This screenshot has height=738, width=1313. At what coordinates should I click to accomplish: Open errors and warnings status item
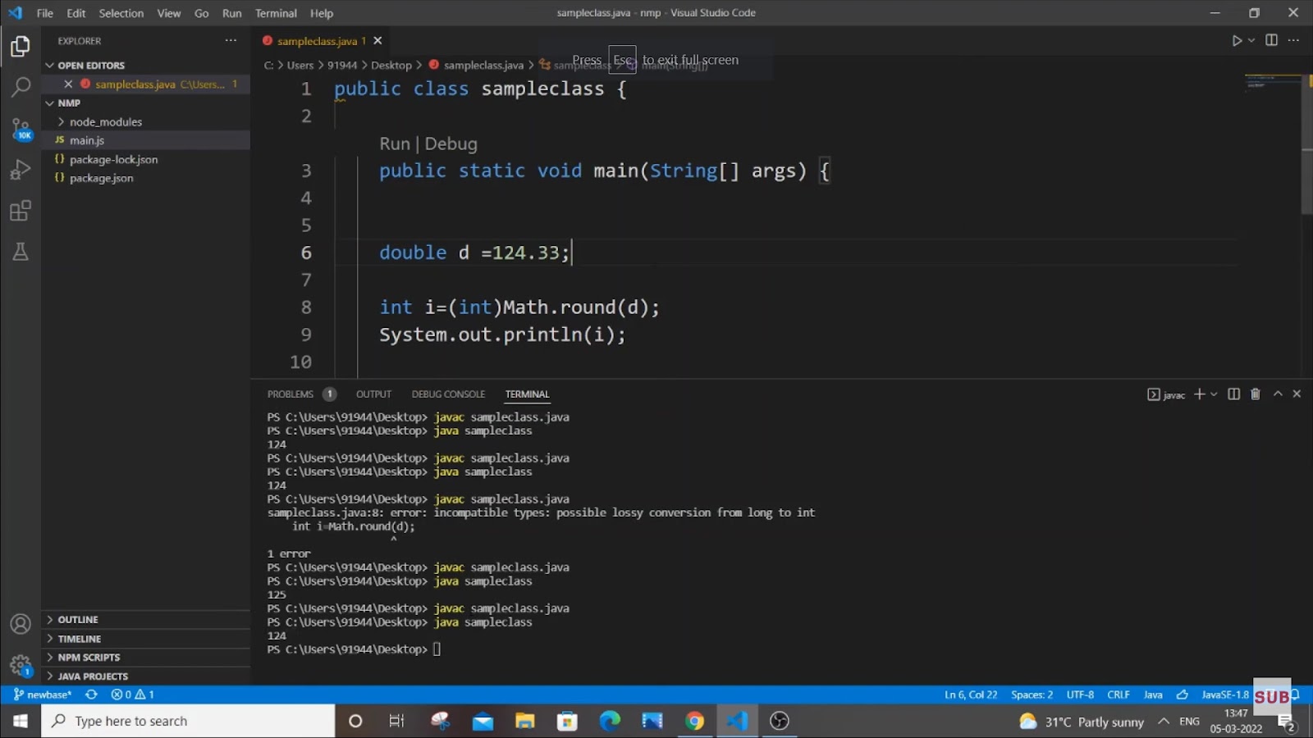(x=133, y=695)
